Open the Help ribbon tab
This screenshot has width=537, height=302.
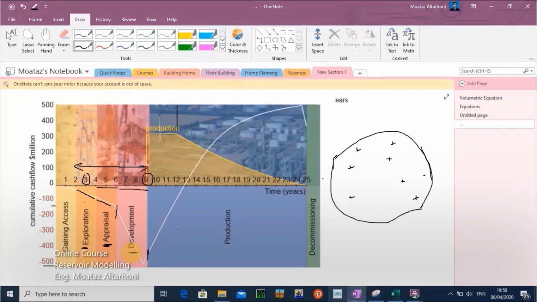pyautogui.click(x=172, y=19)
